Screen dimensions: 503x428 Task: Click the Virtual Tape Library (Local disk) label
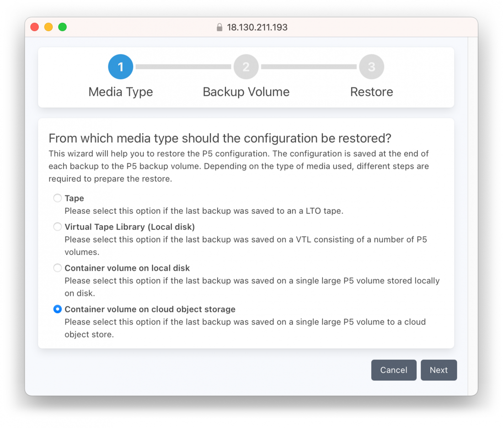point(129,227)
